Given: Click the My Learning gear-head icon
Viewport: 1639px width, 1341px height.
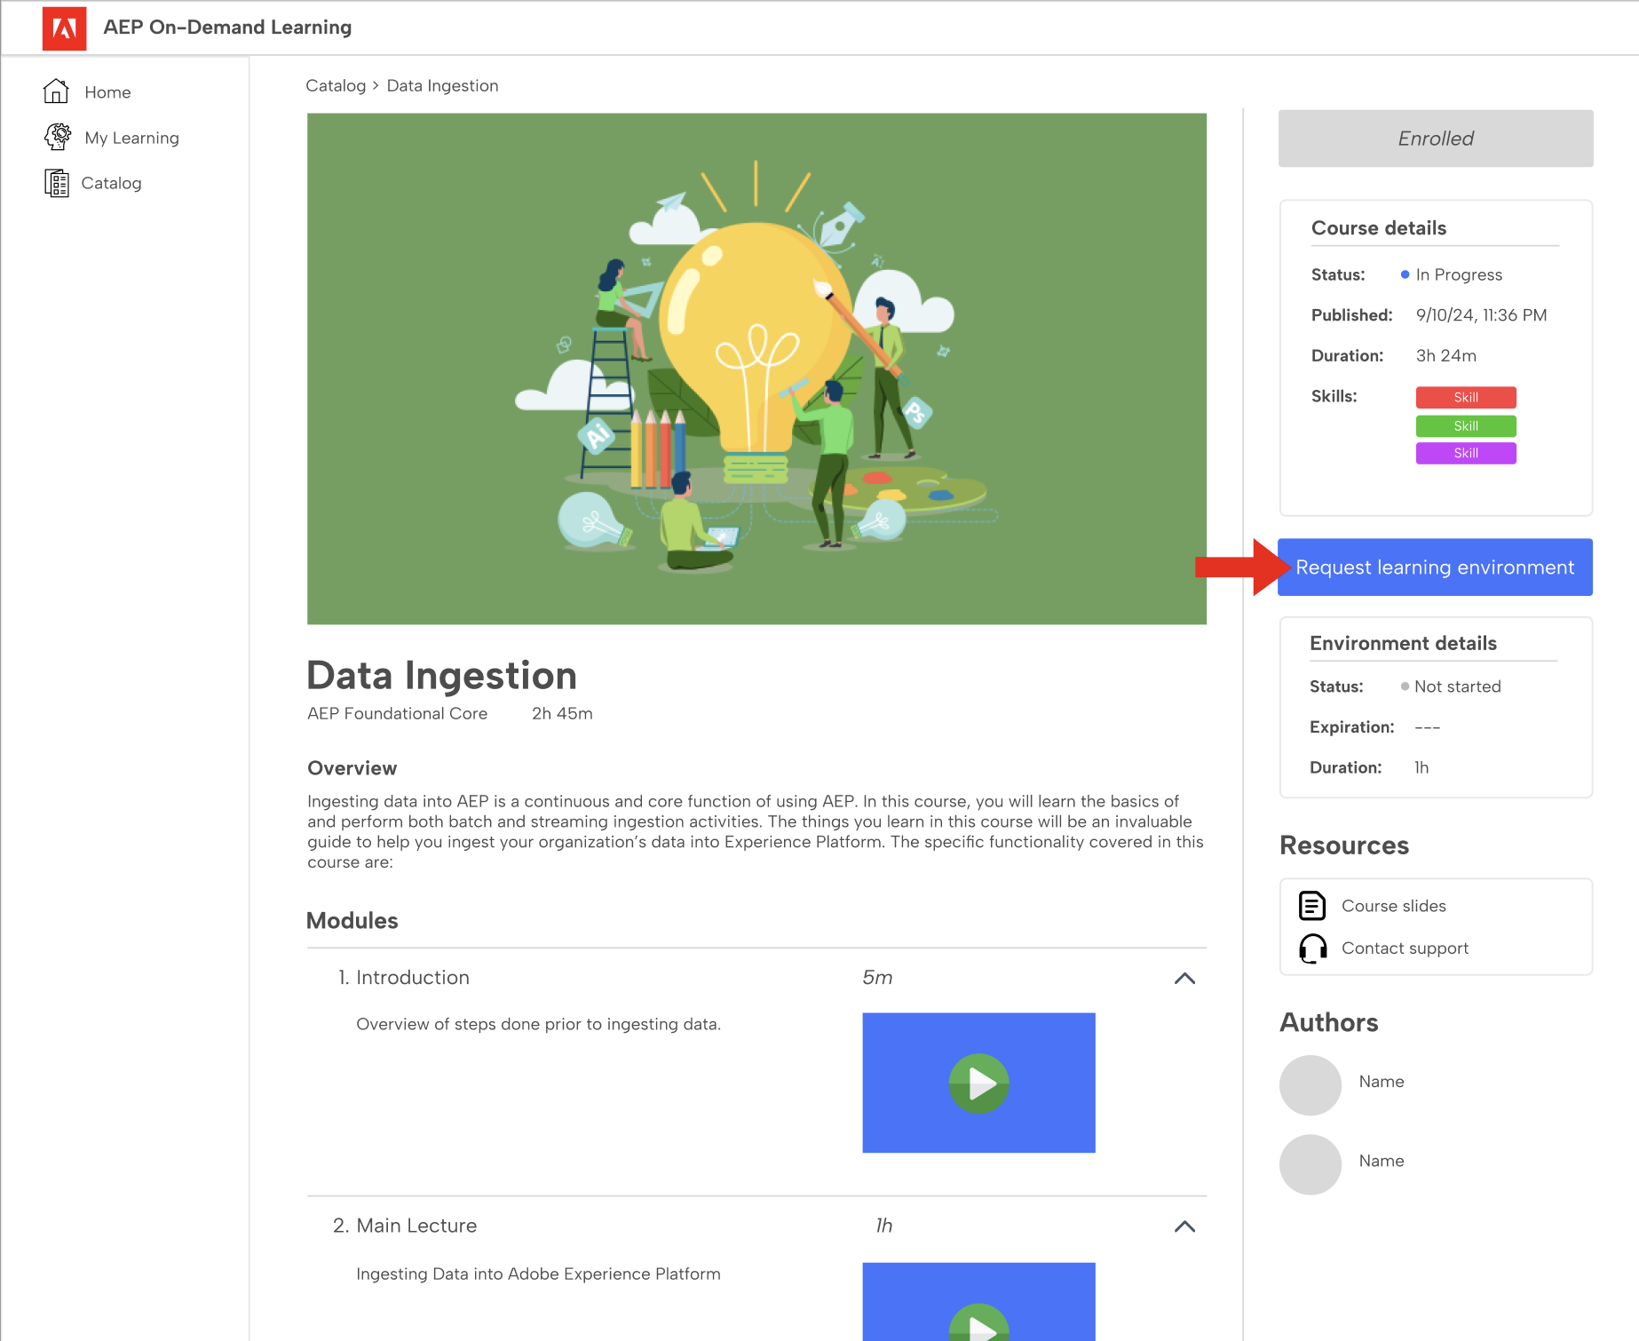Looking at the screenshot, I should [58, 137].
